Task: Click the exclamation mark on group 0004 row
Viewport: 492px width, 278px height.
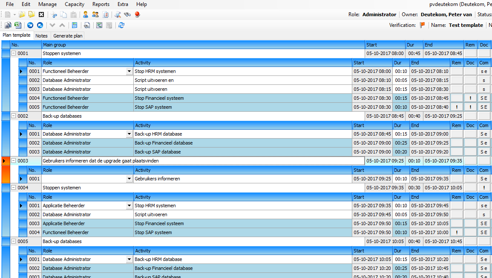Action: pyautogui.click(x=484, y=188)
